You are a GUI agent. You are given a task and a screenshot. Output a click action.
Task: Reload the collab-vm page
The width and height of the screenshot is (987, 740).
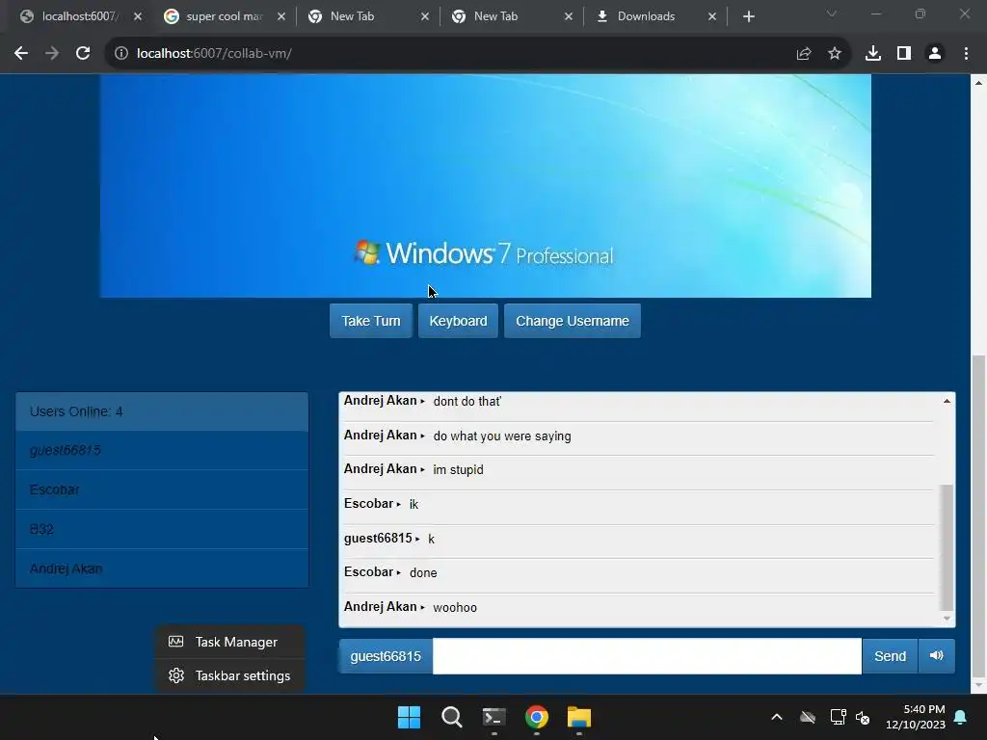pos(83,54)
